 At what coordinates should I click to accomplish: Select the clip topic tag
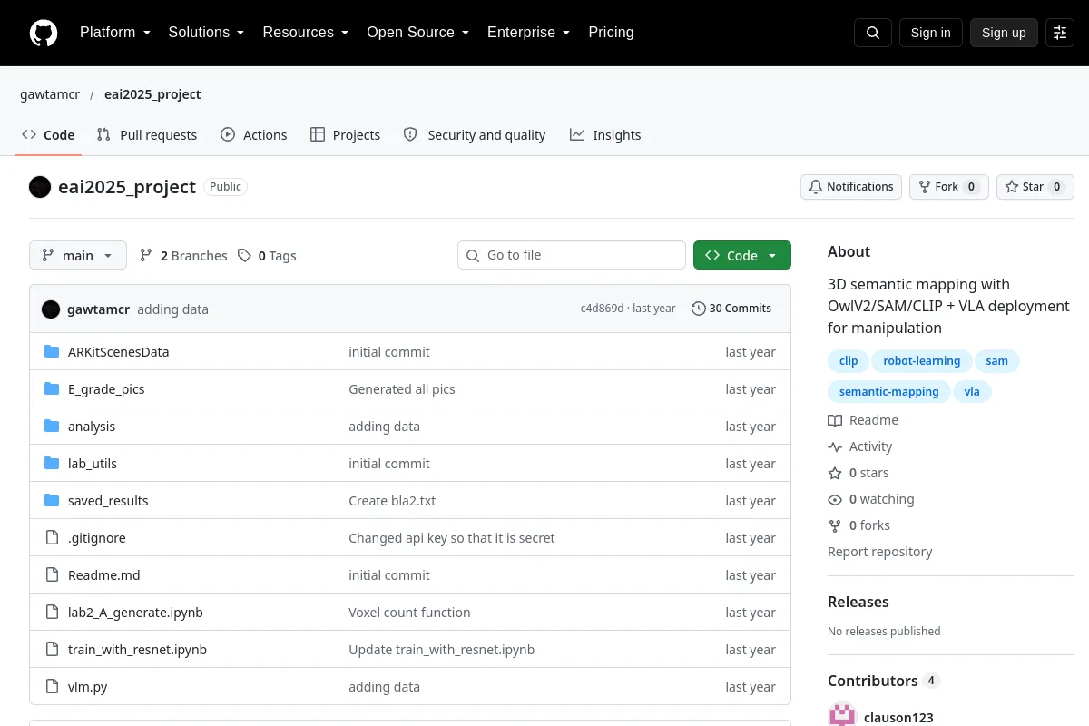tap(849, 361)
